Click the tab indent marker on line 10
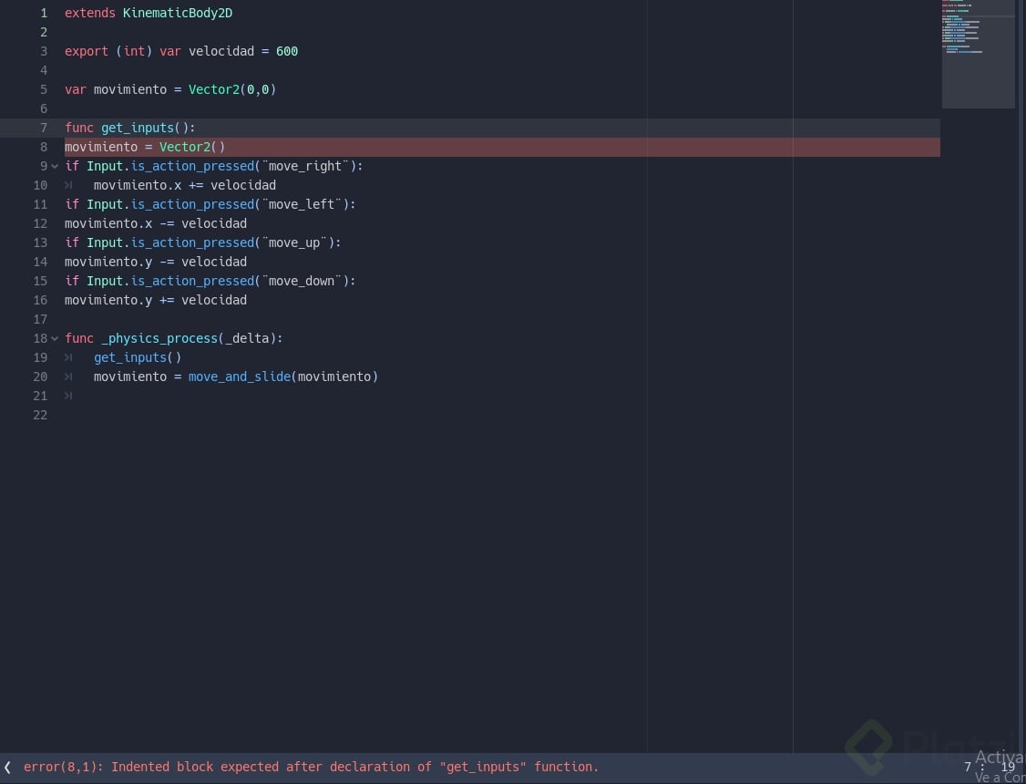1026x784 pixels. point(68,185)
